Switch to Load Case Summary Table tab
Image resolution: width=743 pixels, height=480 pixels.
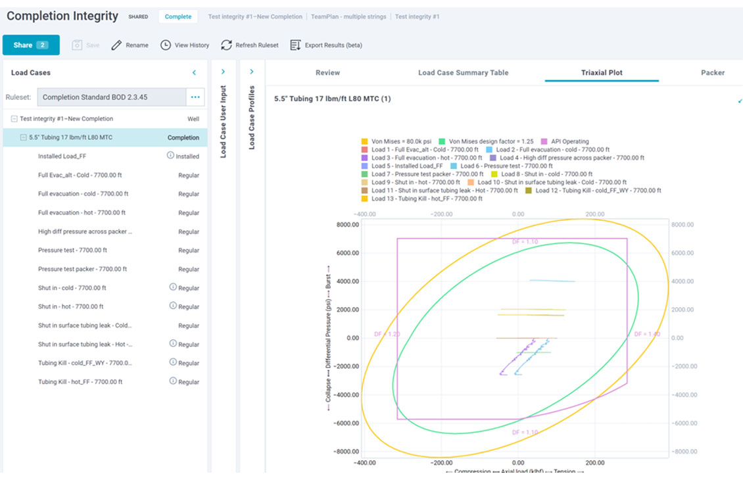point(463,73)
